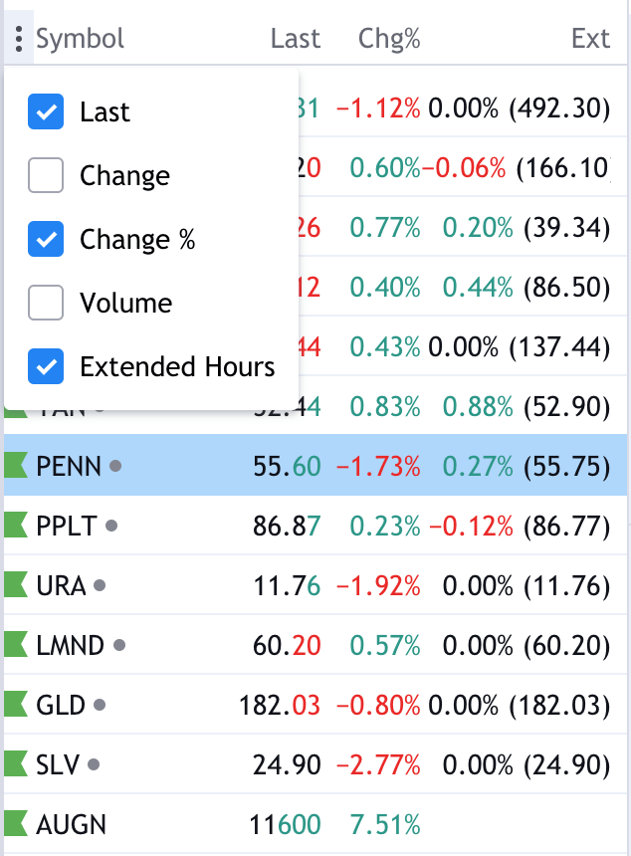Open the three-dot column settings menu
Screen dimensions: 631x856
click(19, 38)
